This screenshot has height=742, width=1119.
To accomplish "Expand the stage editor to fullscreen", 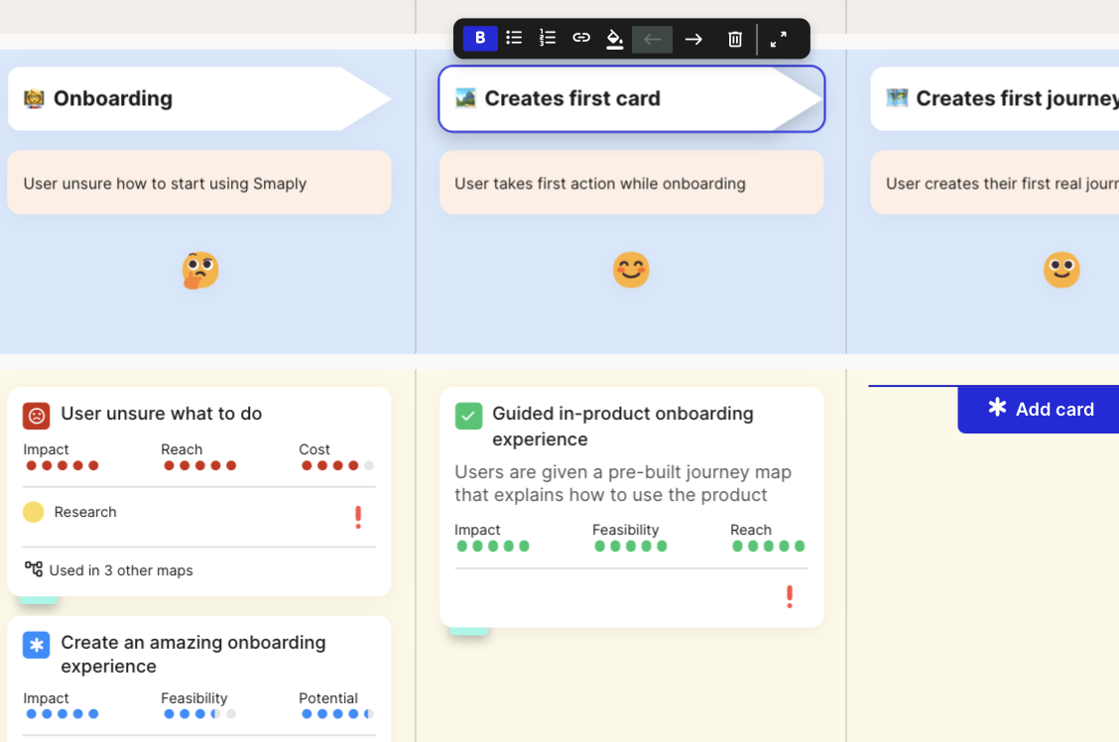I will coord(778,38).
